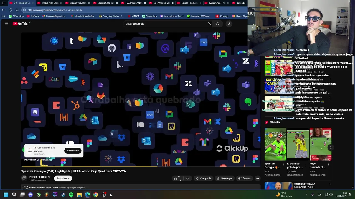
Task: Open the 'El gol más gritado' Short thumbnail
Action: 298,144
